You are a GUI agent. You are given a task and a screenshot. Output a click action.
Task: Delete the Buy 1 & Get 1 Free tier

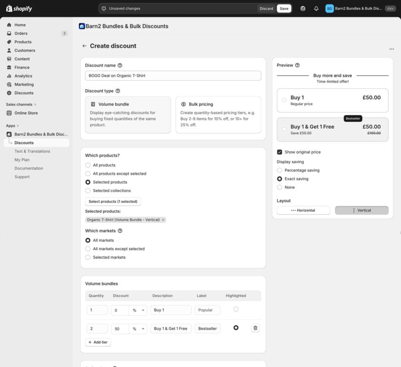point(255,328)
